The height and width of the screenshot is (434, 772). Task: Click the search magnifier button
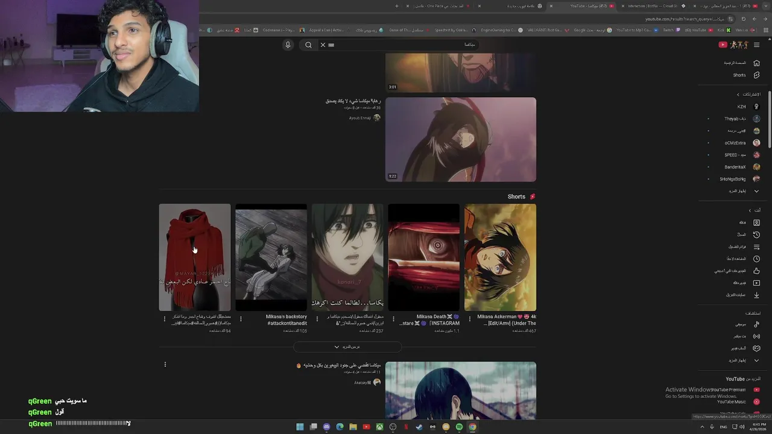pos(308,45)
